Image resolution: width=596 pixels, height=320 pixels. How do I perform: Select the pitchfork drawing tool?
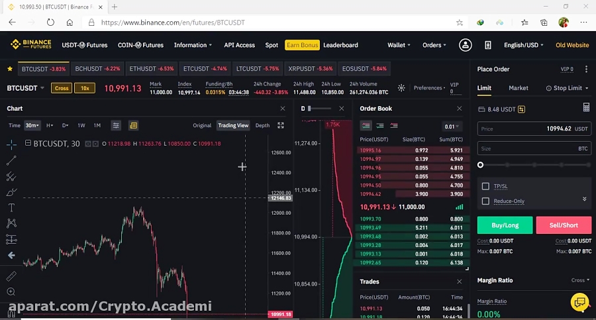click(x=11, y=176)
